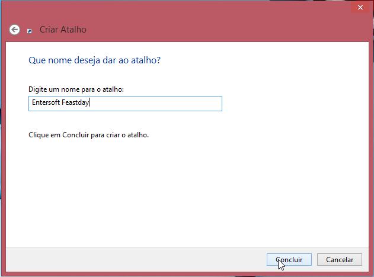This screenshot has height=277, width=374.
Task: Click the 'Clique em Concluir' instruction text
Action: pyautogui.click(x=88, y=135)
